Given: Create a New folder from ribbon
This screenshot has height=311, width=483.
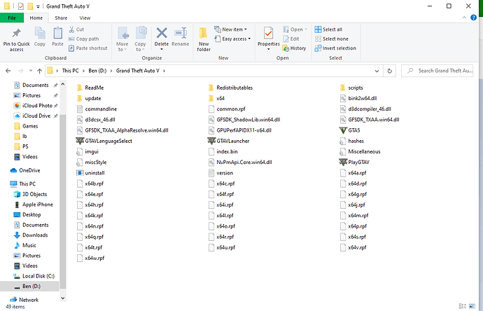Looking at the screenshot, I should tap(204, 39).
